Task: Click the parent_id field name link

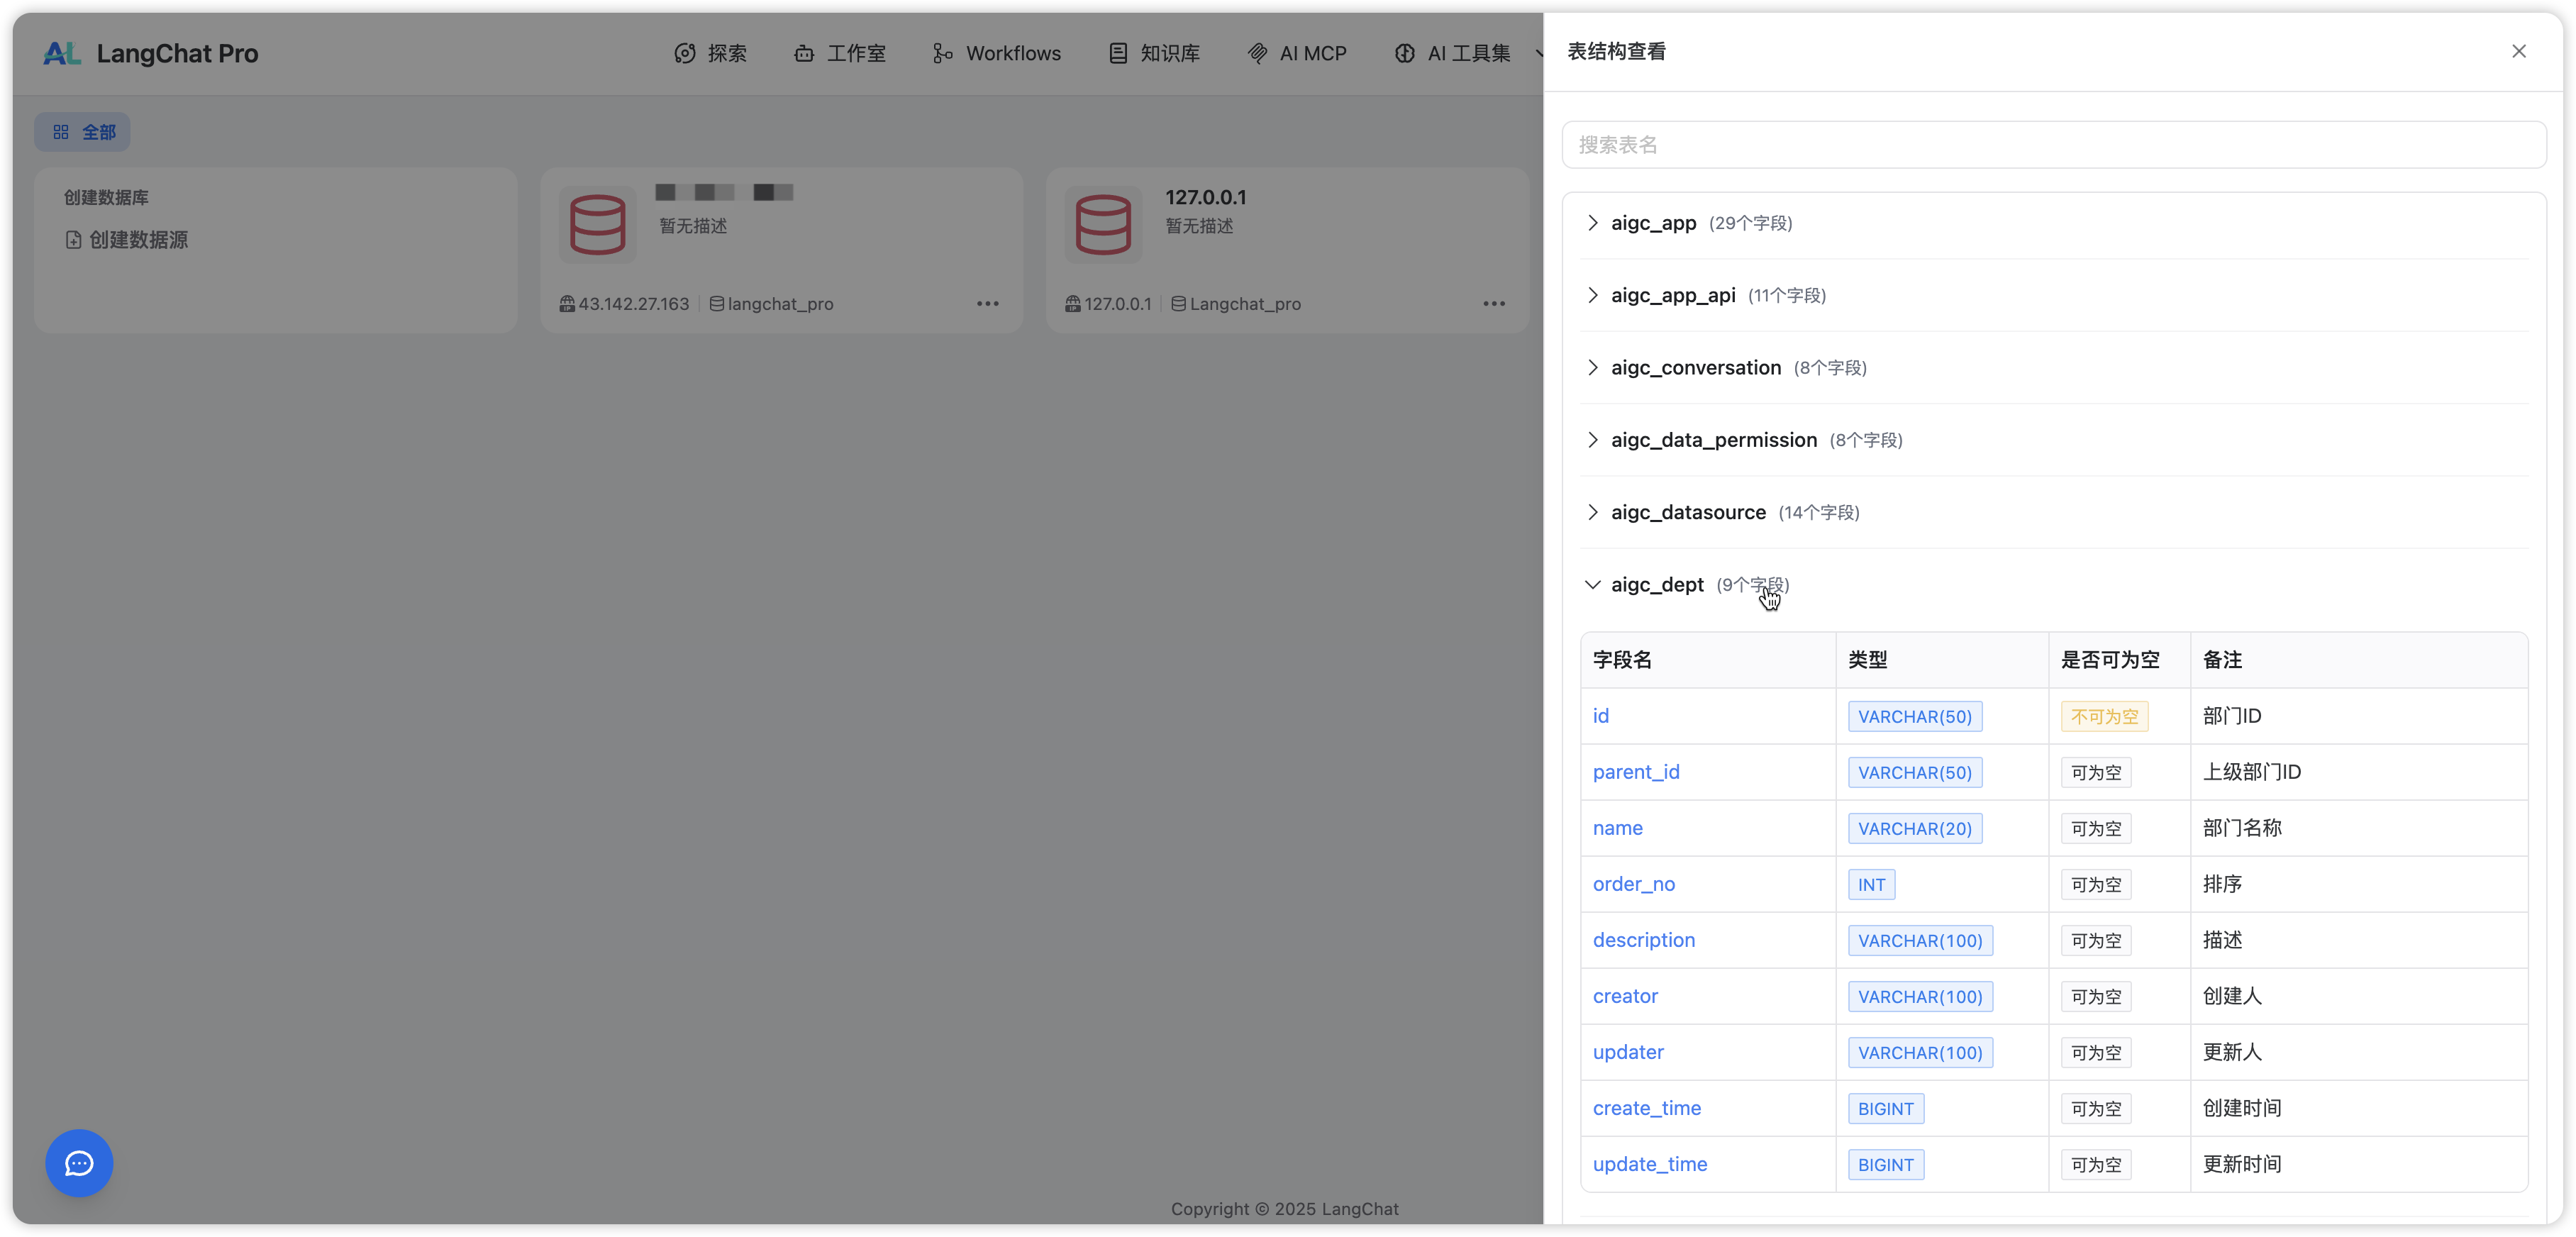Action: click(1636, 772)
